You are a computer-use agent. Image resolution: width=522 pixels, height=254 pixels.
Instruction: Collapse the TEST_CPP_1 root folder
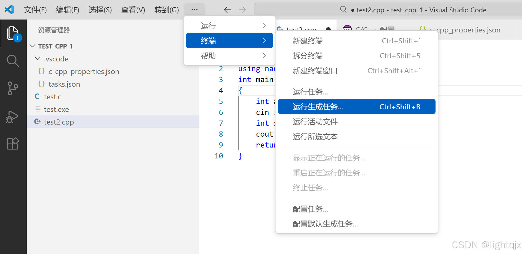click(33, 46)
